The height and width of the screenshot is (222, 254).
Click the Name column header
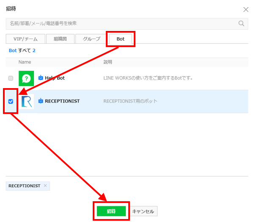[25, 62]
